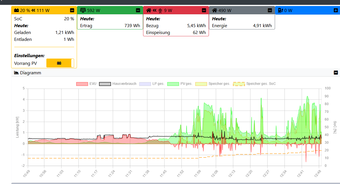
Task: Toggle the Vorrang PV priority switch
Action: pyautogui.click(x=60, y=63)
